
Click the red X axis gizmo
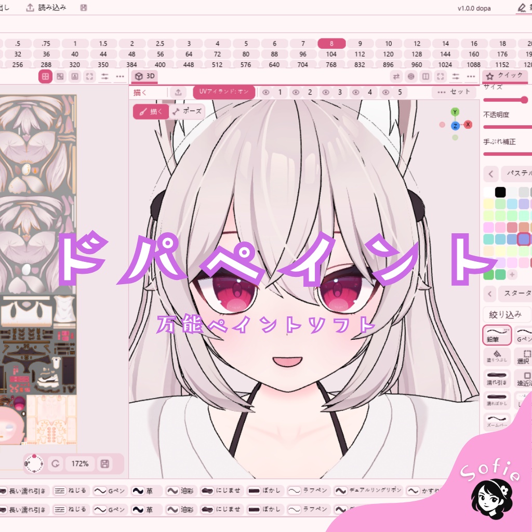(x=468, y=125)
